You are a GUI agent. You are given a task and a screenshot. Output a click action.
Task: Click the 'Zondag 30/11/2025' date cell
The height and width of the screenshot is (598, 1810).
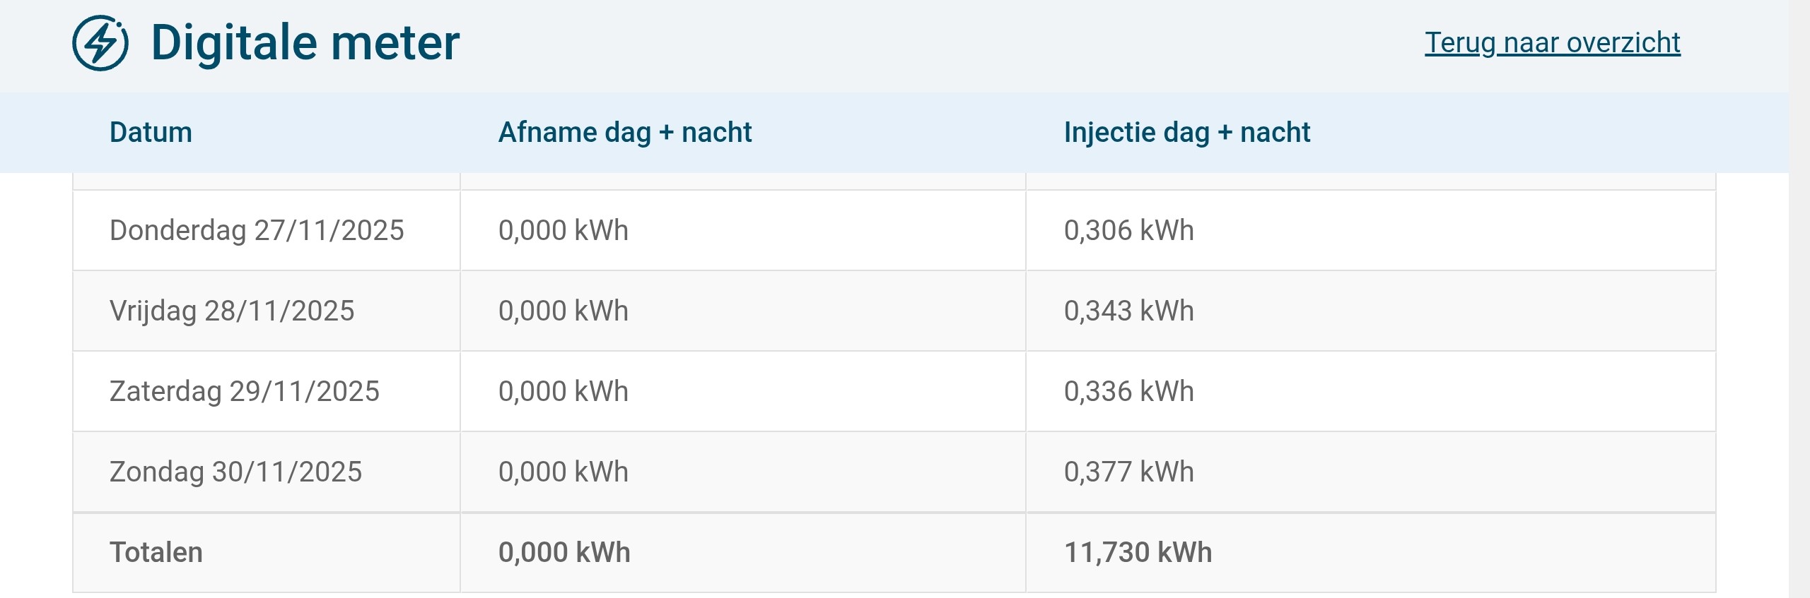pyautogui.click(x=235, y=472)
